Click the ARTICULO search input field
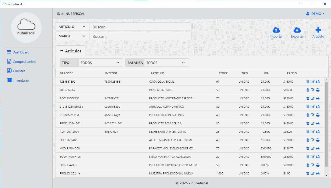 [x=140, y=27]
